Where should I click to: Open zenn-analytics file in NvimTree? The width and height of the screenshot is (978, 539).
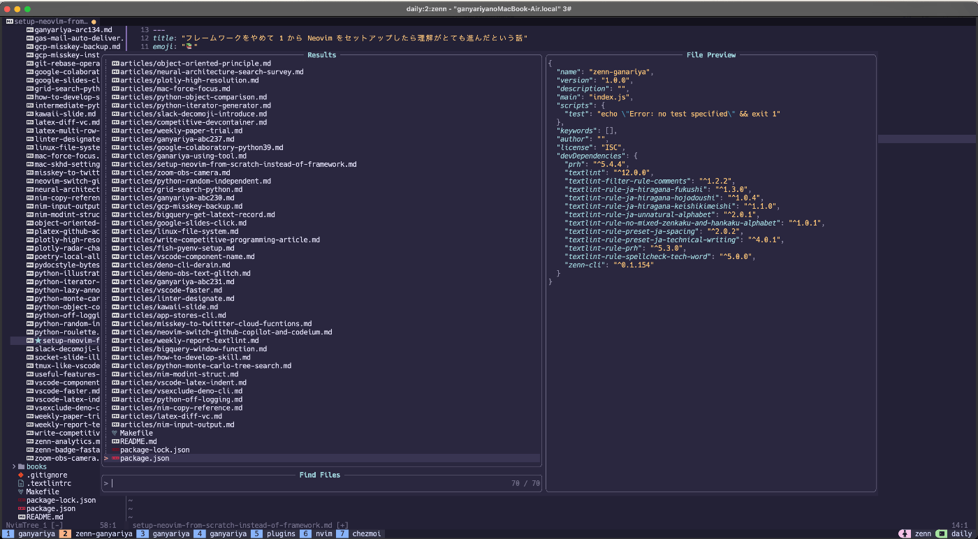point(63,441)
